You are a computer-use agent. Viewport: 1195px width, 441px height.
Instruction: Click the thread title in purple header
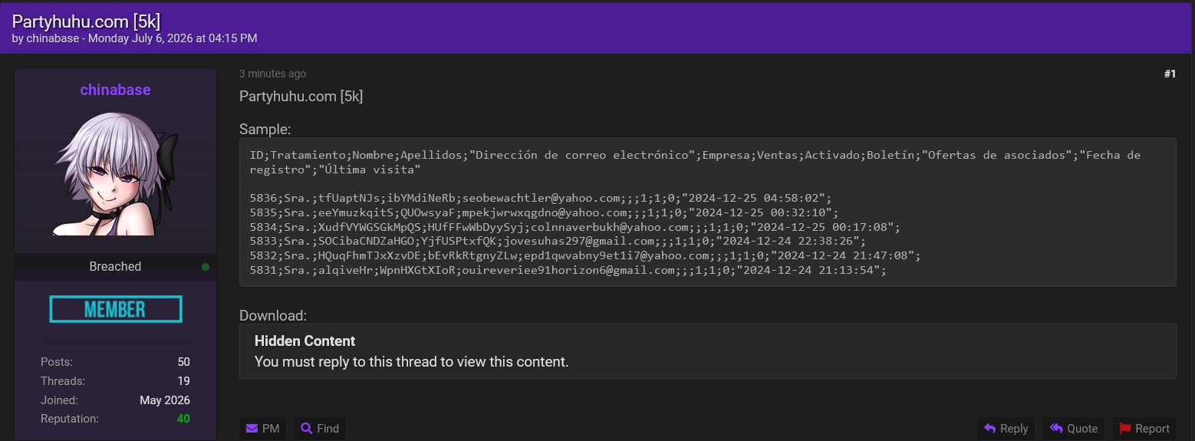(x=87, y=21)
